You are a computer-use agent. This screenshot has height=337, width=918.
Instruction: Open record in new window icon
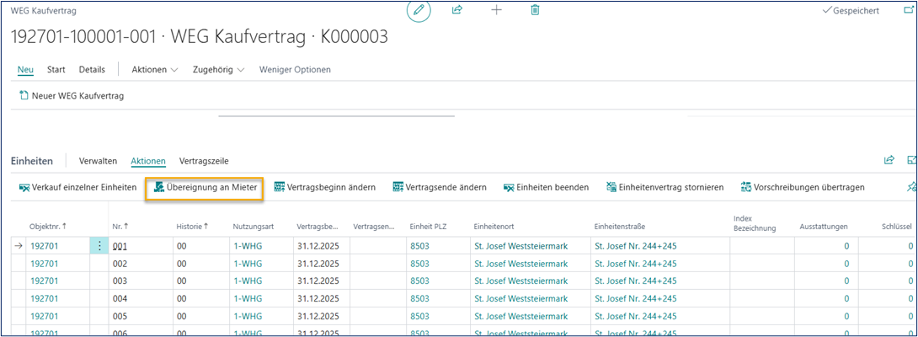click(908, 10)
